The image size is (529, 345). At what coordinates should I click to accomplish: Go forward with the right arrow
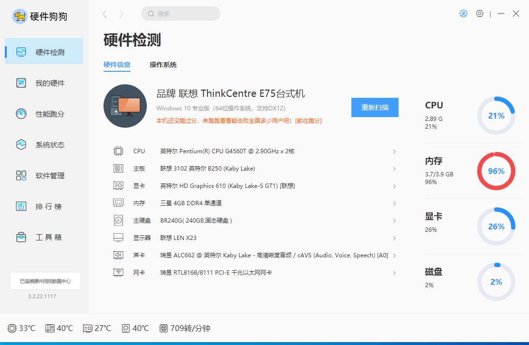pyautogui.click(x=121, y=14)
